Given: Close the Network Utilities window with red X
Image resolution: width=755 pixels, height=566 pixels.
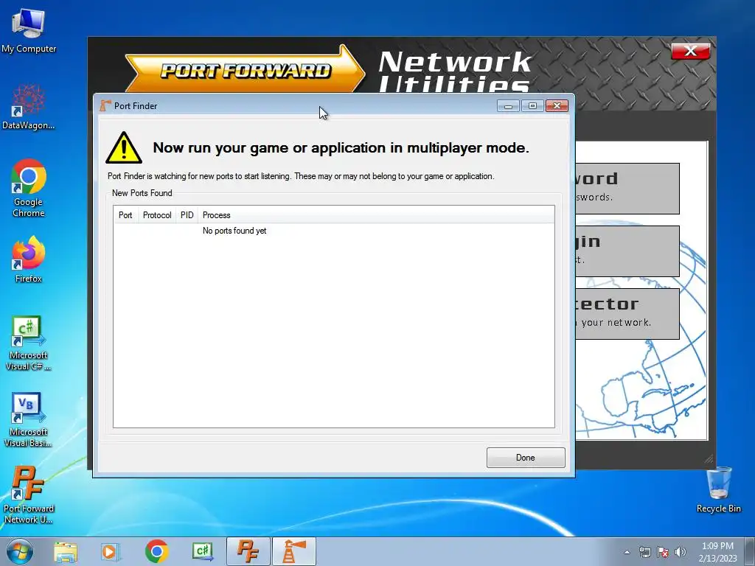Looking at the screenshot, I should click(690, 51).
